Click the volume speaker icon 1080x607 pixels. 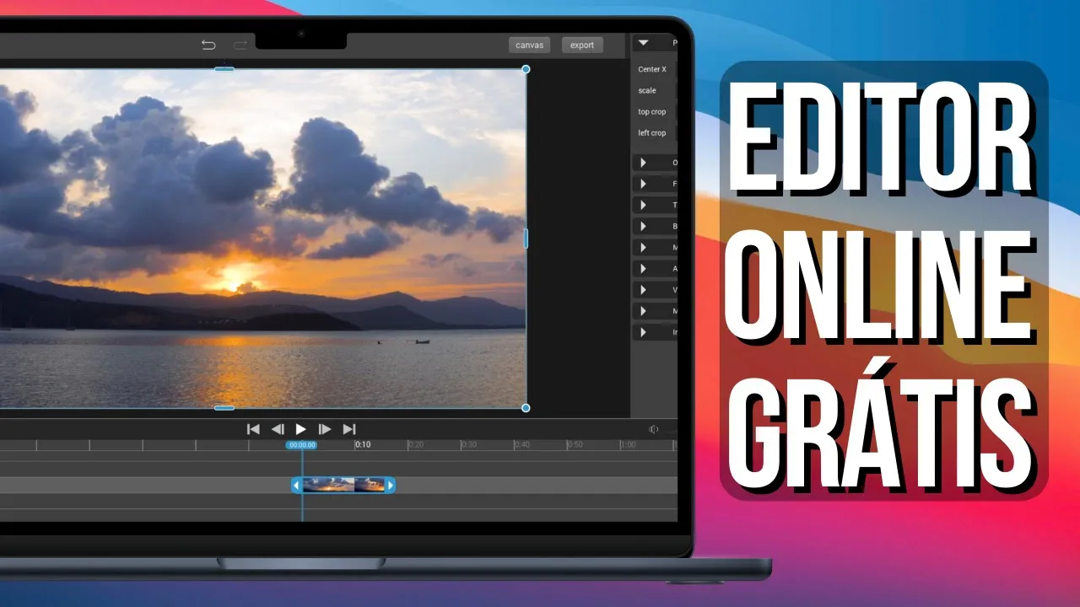point(654,429)
